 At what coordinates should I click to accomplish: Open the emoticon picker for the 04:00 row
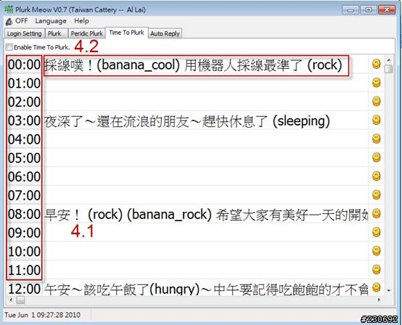pyautogui.click(x=376, y=139)
